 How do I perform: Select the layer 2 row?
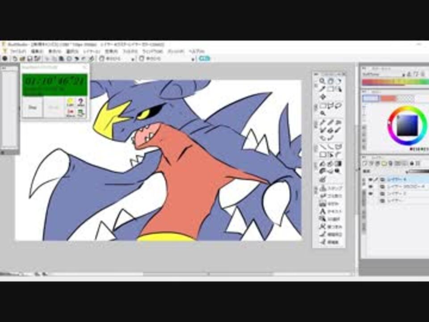pos(398,194)
